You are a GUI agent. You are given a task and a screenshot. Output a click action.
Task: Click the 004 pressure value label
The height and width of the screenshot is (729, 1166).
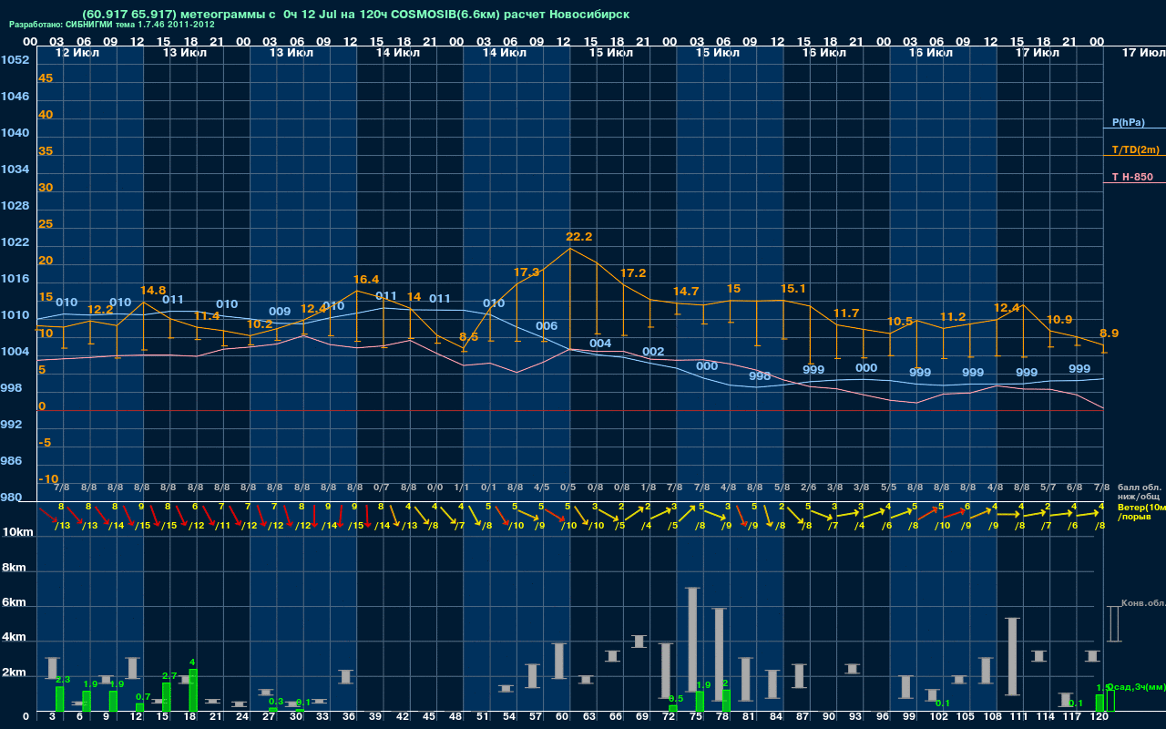(600, 344)
